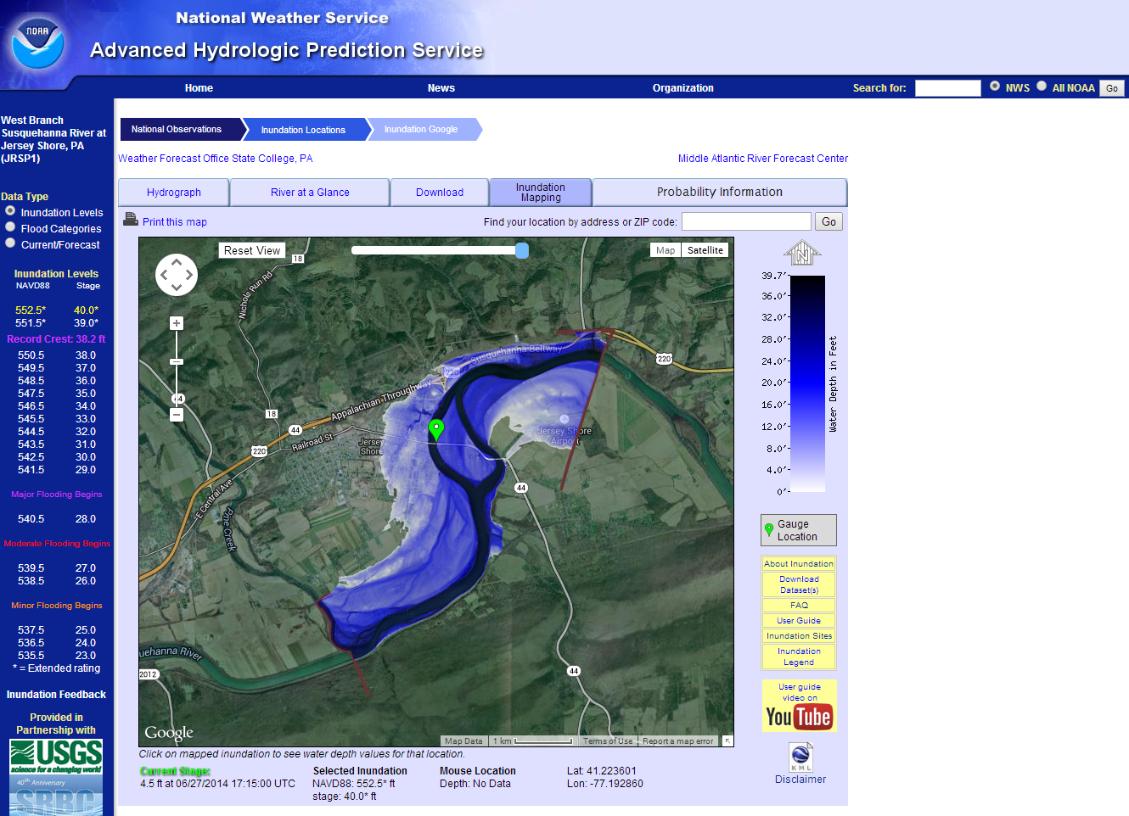
Task: Switch map to Map view
Action: click(666, 250)
